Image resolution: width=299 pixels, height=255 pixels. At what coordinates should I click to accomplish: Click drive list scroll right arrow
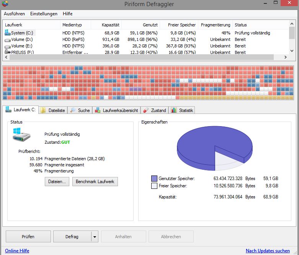[x=286, y=57]
